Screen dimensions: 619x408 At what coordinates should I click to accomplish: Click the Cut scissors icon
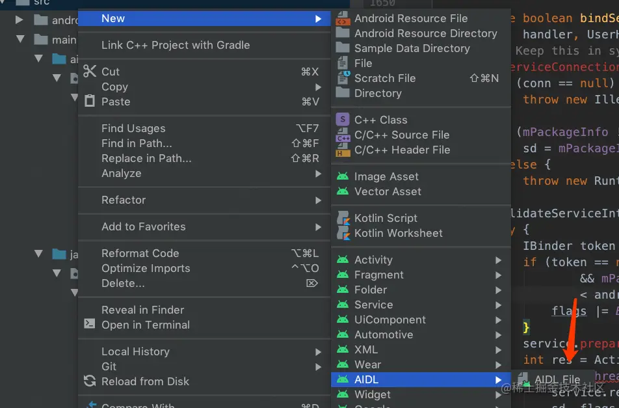[90, 71]
